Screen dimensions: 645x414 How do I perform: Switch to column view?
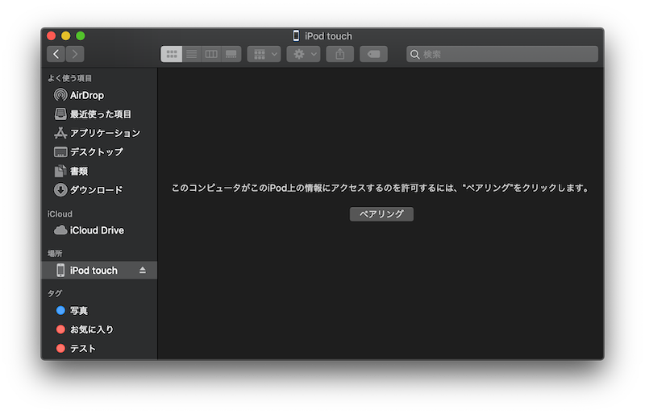click(211, 54)
